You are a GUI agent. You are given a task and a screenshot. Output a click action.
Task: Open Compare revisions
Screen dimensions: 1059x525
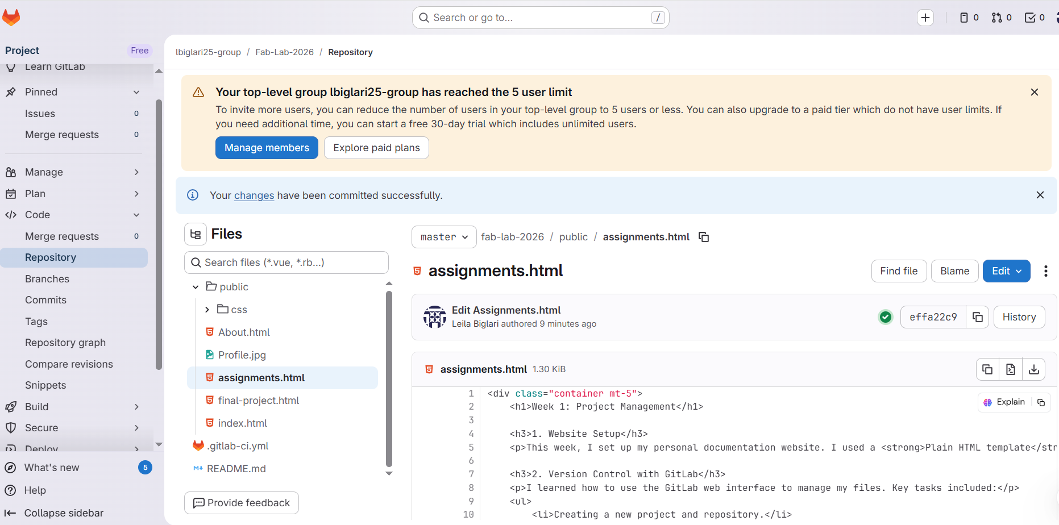coord(74,364)
